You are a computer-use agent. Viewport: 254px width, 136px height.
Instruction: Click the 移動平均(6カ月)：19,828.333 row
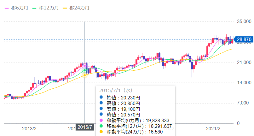click(x=134, y=121)
